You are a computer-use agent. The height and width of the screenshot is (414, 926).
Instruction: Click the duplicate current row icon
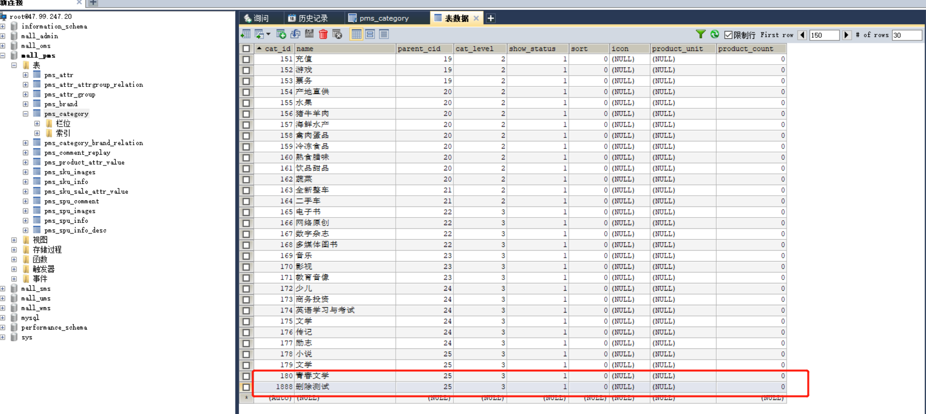(x=295, y=34)
